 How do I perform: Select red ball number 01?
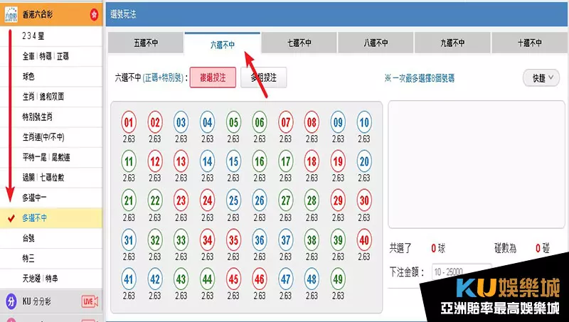(129, 122)
